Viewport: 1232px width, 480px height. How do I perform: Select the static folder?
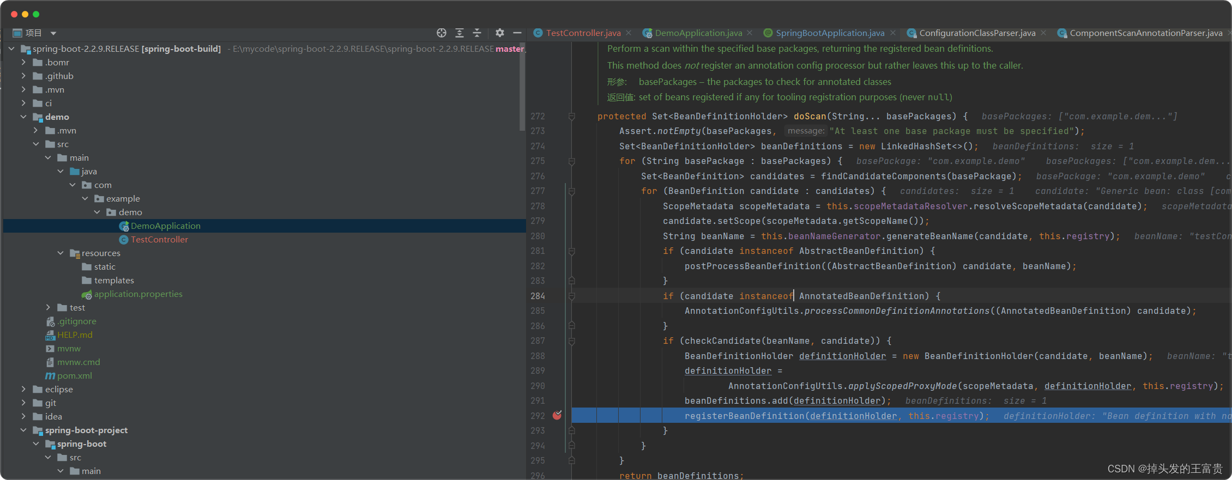click(105, 267)
